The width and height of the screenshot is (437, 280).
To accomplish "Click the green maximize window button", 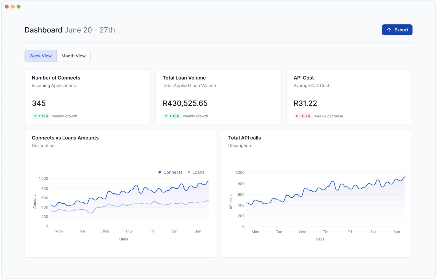I will [19, 6].
